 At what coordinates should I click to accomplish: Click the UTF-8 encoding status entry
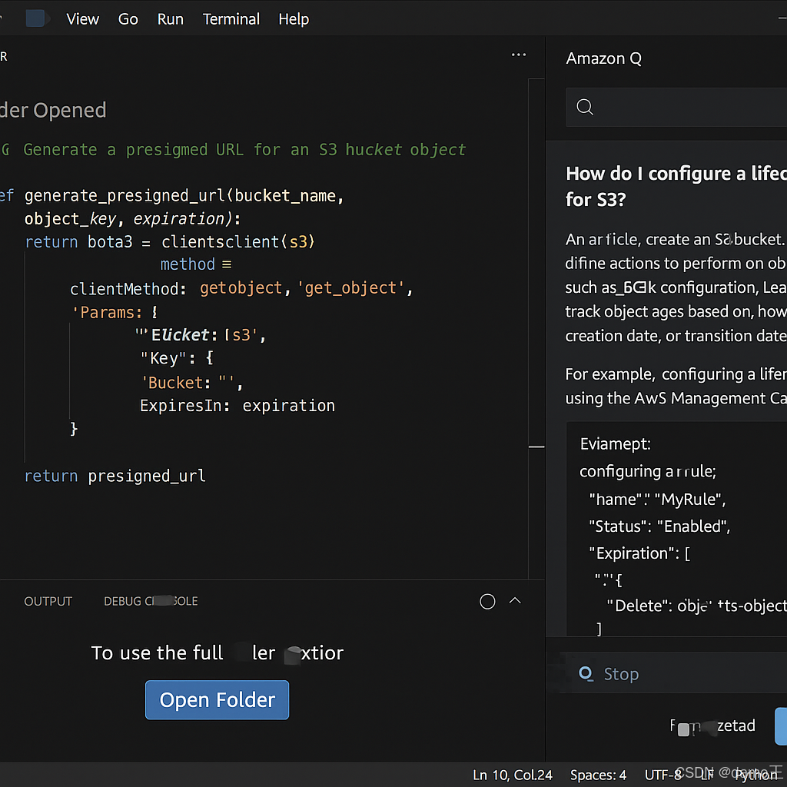(663, 775)
